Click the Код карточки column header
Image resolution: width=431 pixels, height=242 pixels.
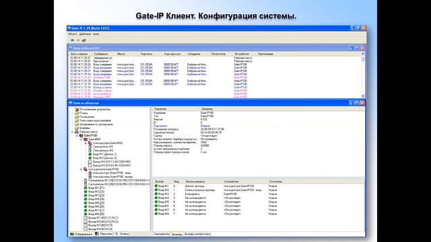point(174,54)
